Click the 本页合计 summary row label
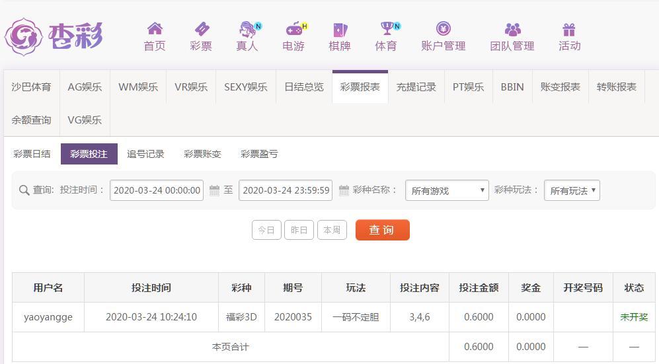The height and width of the screenshot is (364, 659). point(230,347)
